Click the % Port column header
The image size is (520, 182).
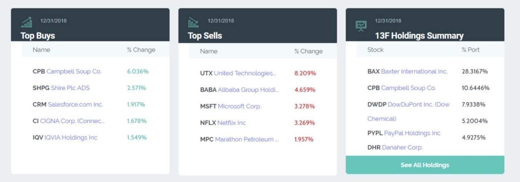coord(471,50)
